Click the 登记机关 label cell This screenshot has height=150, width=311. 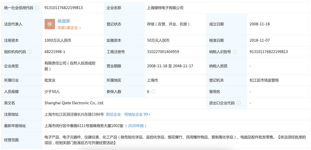[227, 80]
